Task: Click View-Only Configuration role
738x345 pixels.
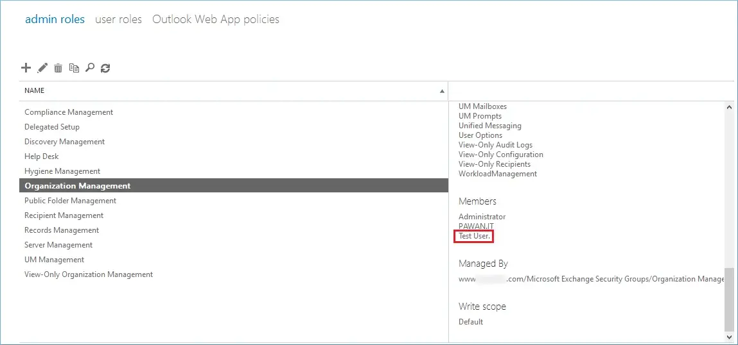Action: pyautogui.click(x=501, y=155)
